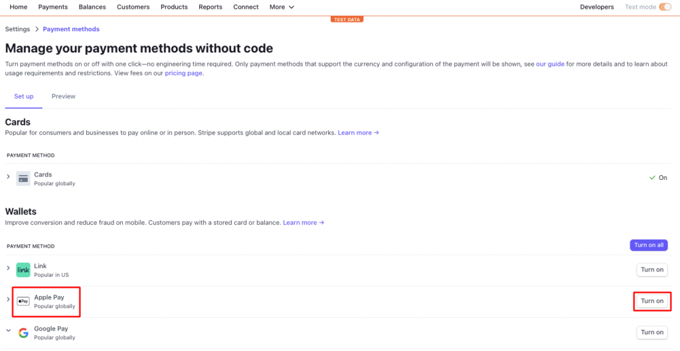Collapse the Google Pay row chevron
This screenshot has height=351, width=680.
[x=8, y=330]
